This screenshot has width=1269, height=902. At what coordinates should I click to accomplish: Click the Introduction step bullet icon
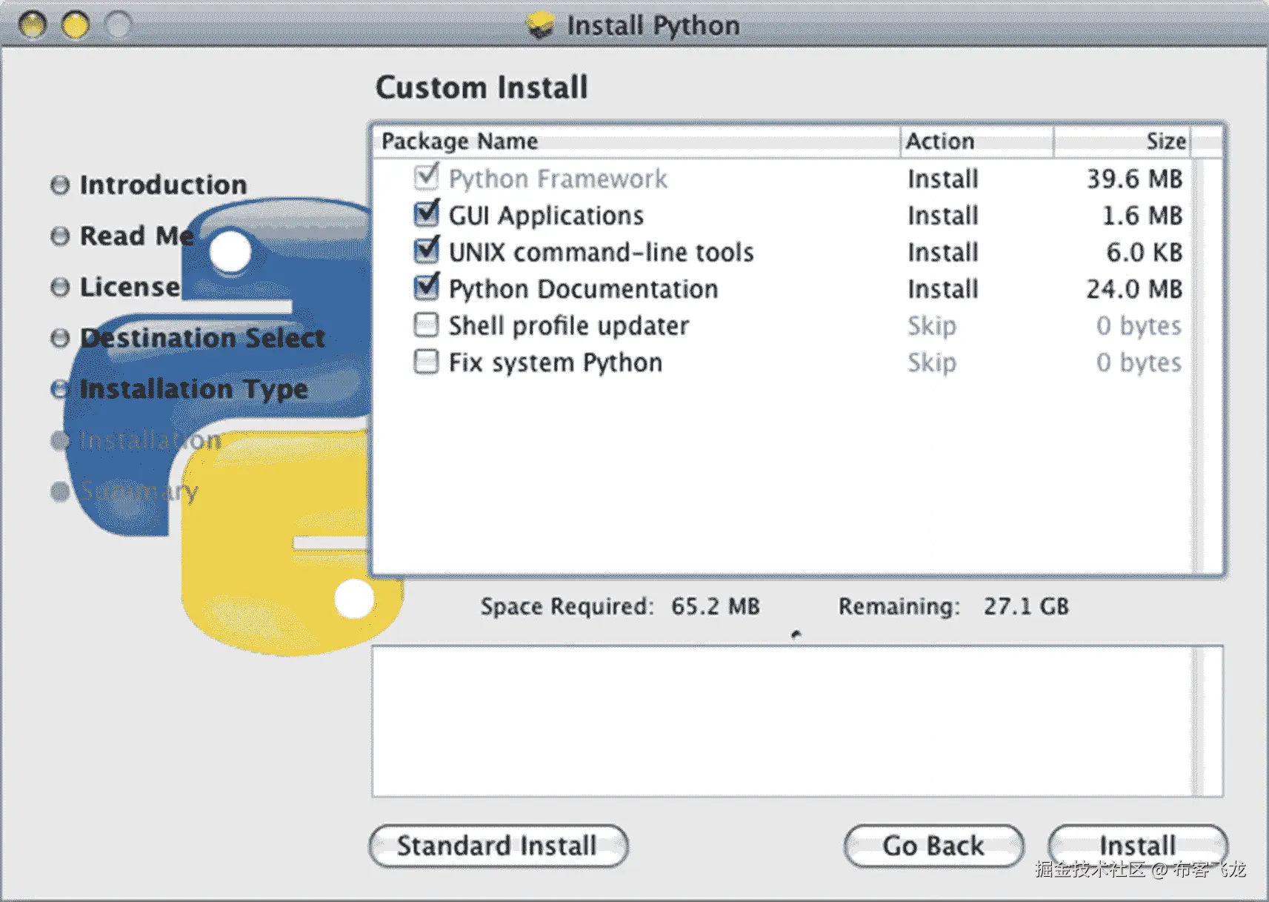[x=59, y=185]
